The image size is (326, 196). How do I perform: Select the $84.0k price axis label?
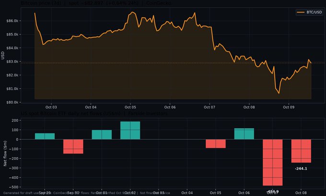(x=12, y=48)
